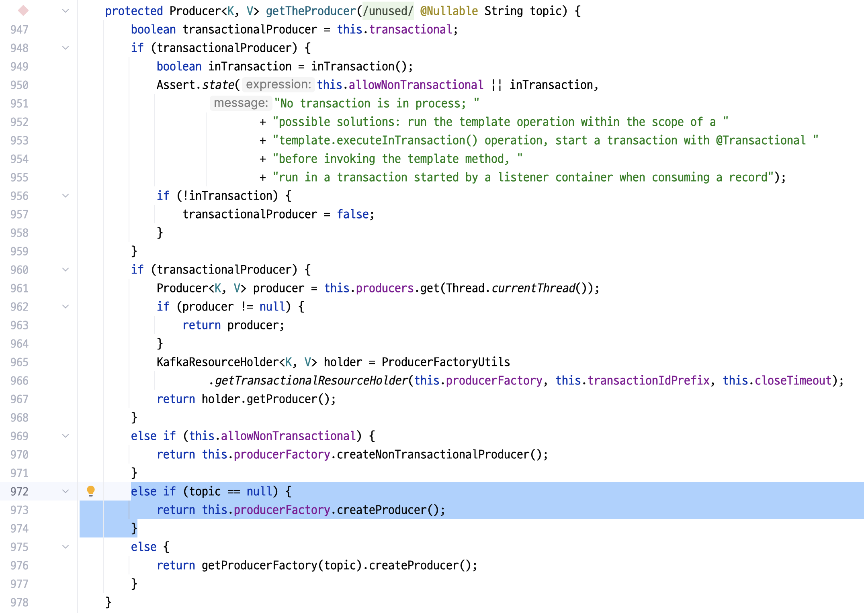
Task: Click the Assert.state method call
Action: click(x=218, y=85)
